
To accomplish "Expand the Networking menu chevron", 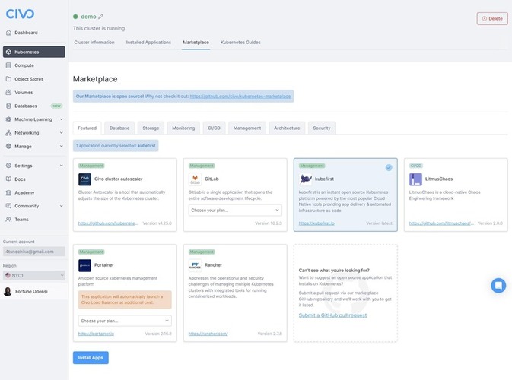I will coord(62,133).
